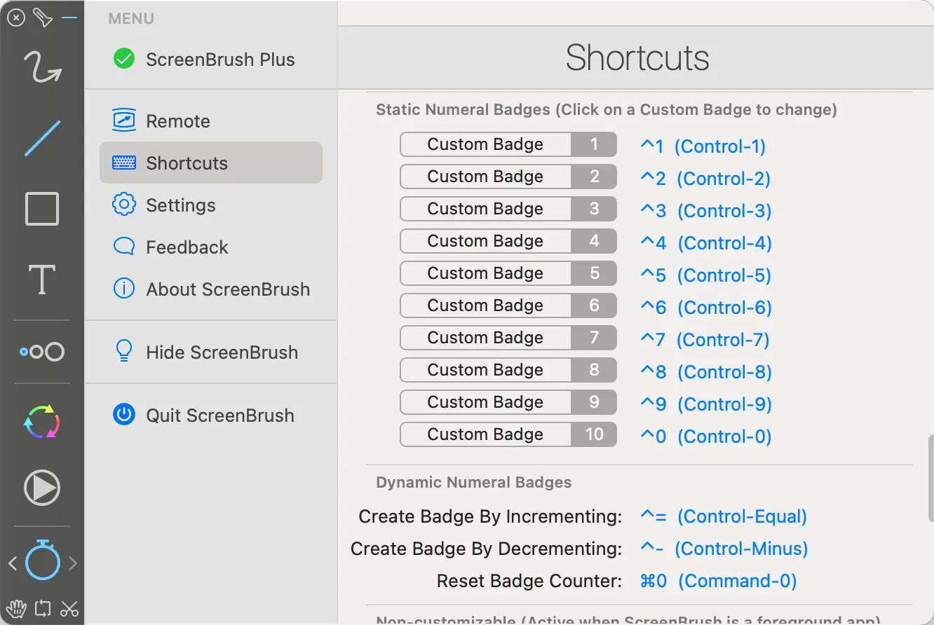Click the right arrow beside the timer

pos(73,563)
